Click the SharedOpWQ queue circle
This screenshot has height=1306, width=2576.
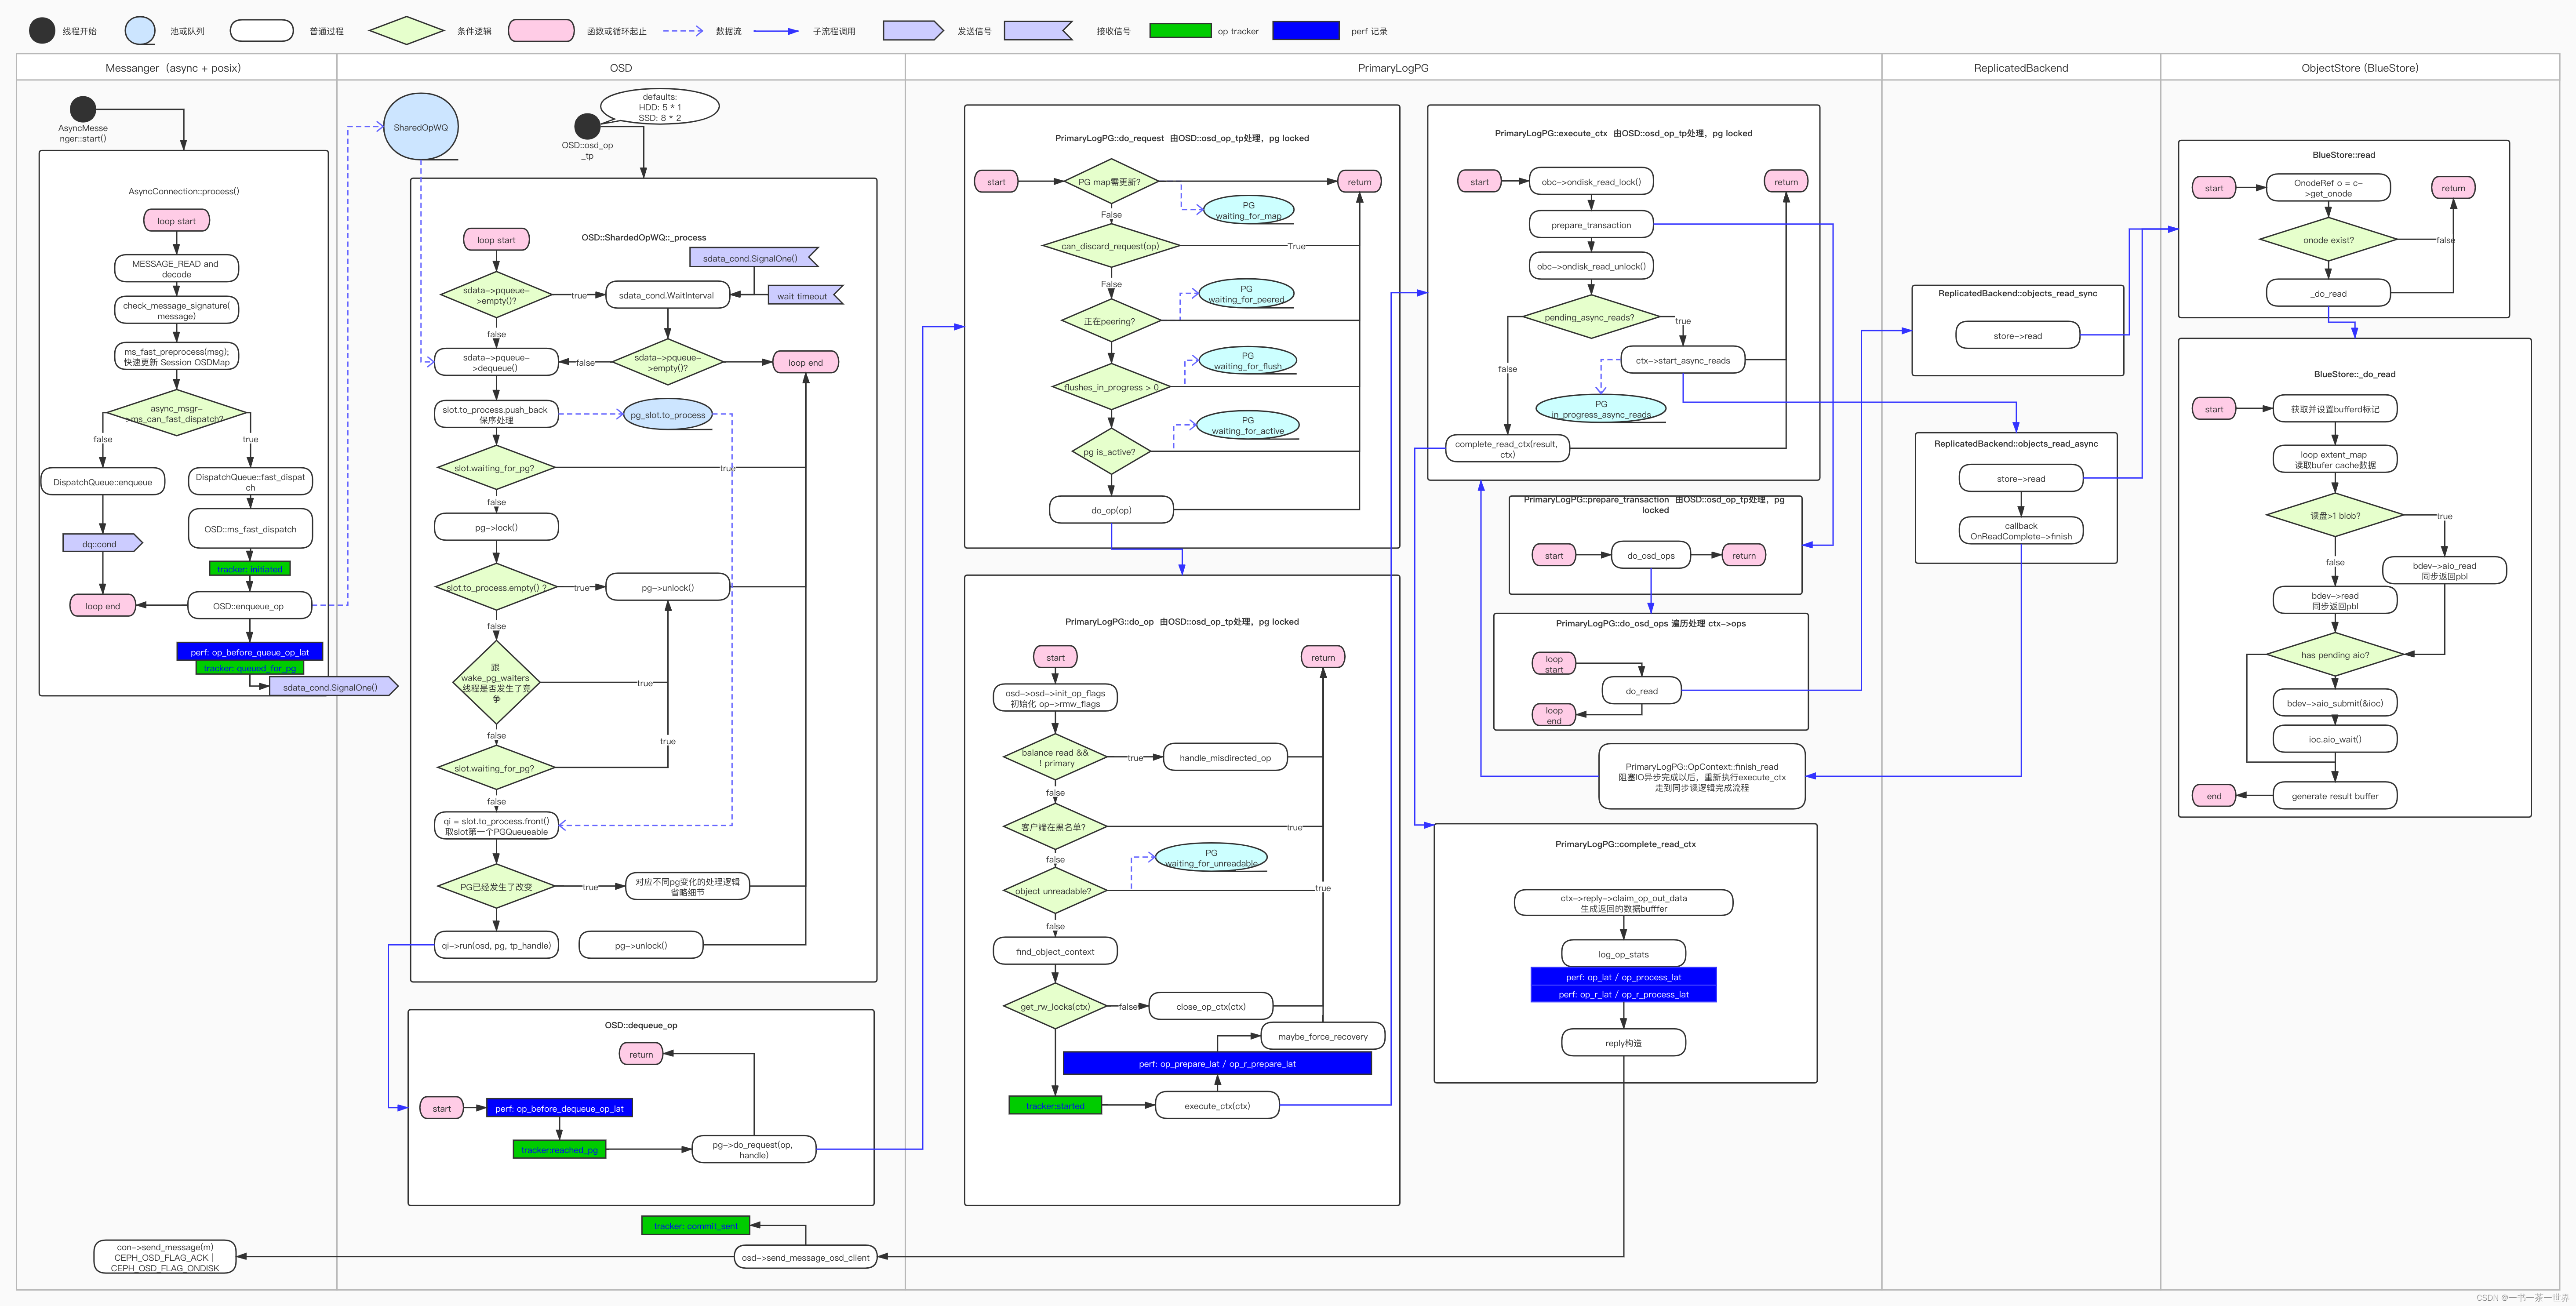coord(421,127)
